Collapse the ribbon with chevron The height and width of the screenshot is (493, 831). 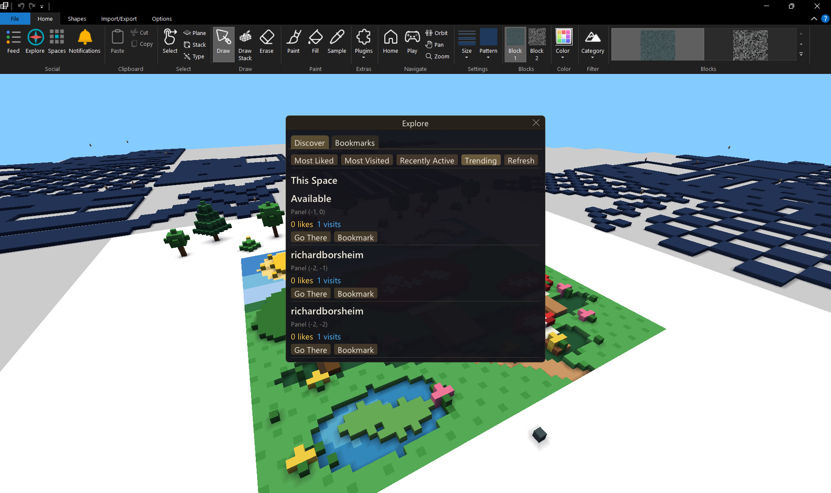click(814, 19)
